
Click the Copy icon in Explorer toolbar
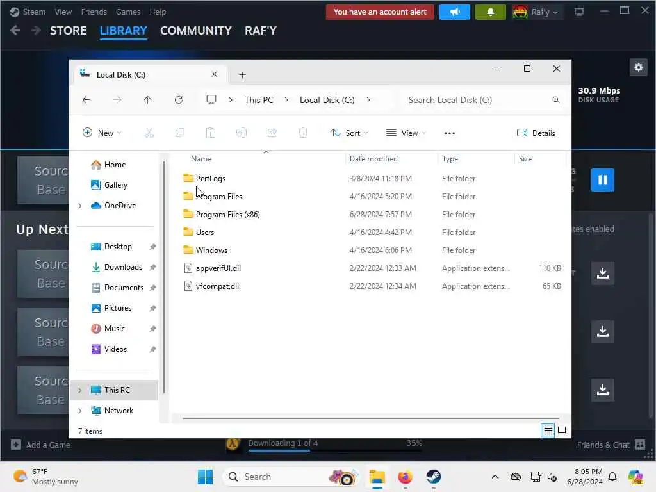(180, 133)
